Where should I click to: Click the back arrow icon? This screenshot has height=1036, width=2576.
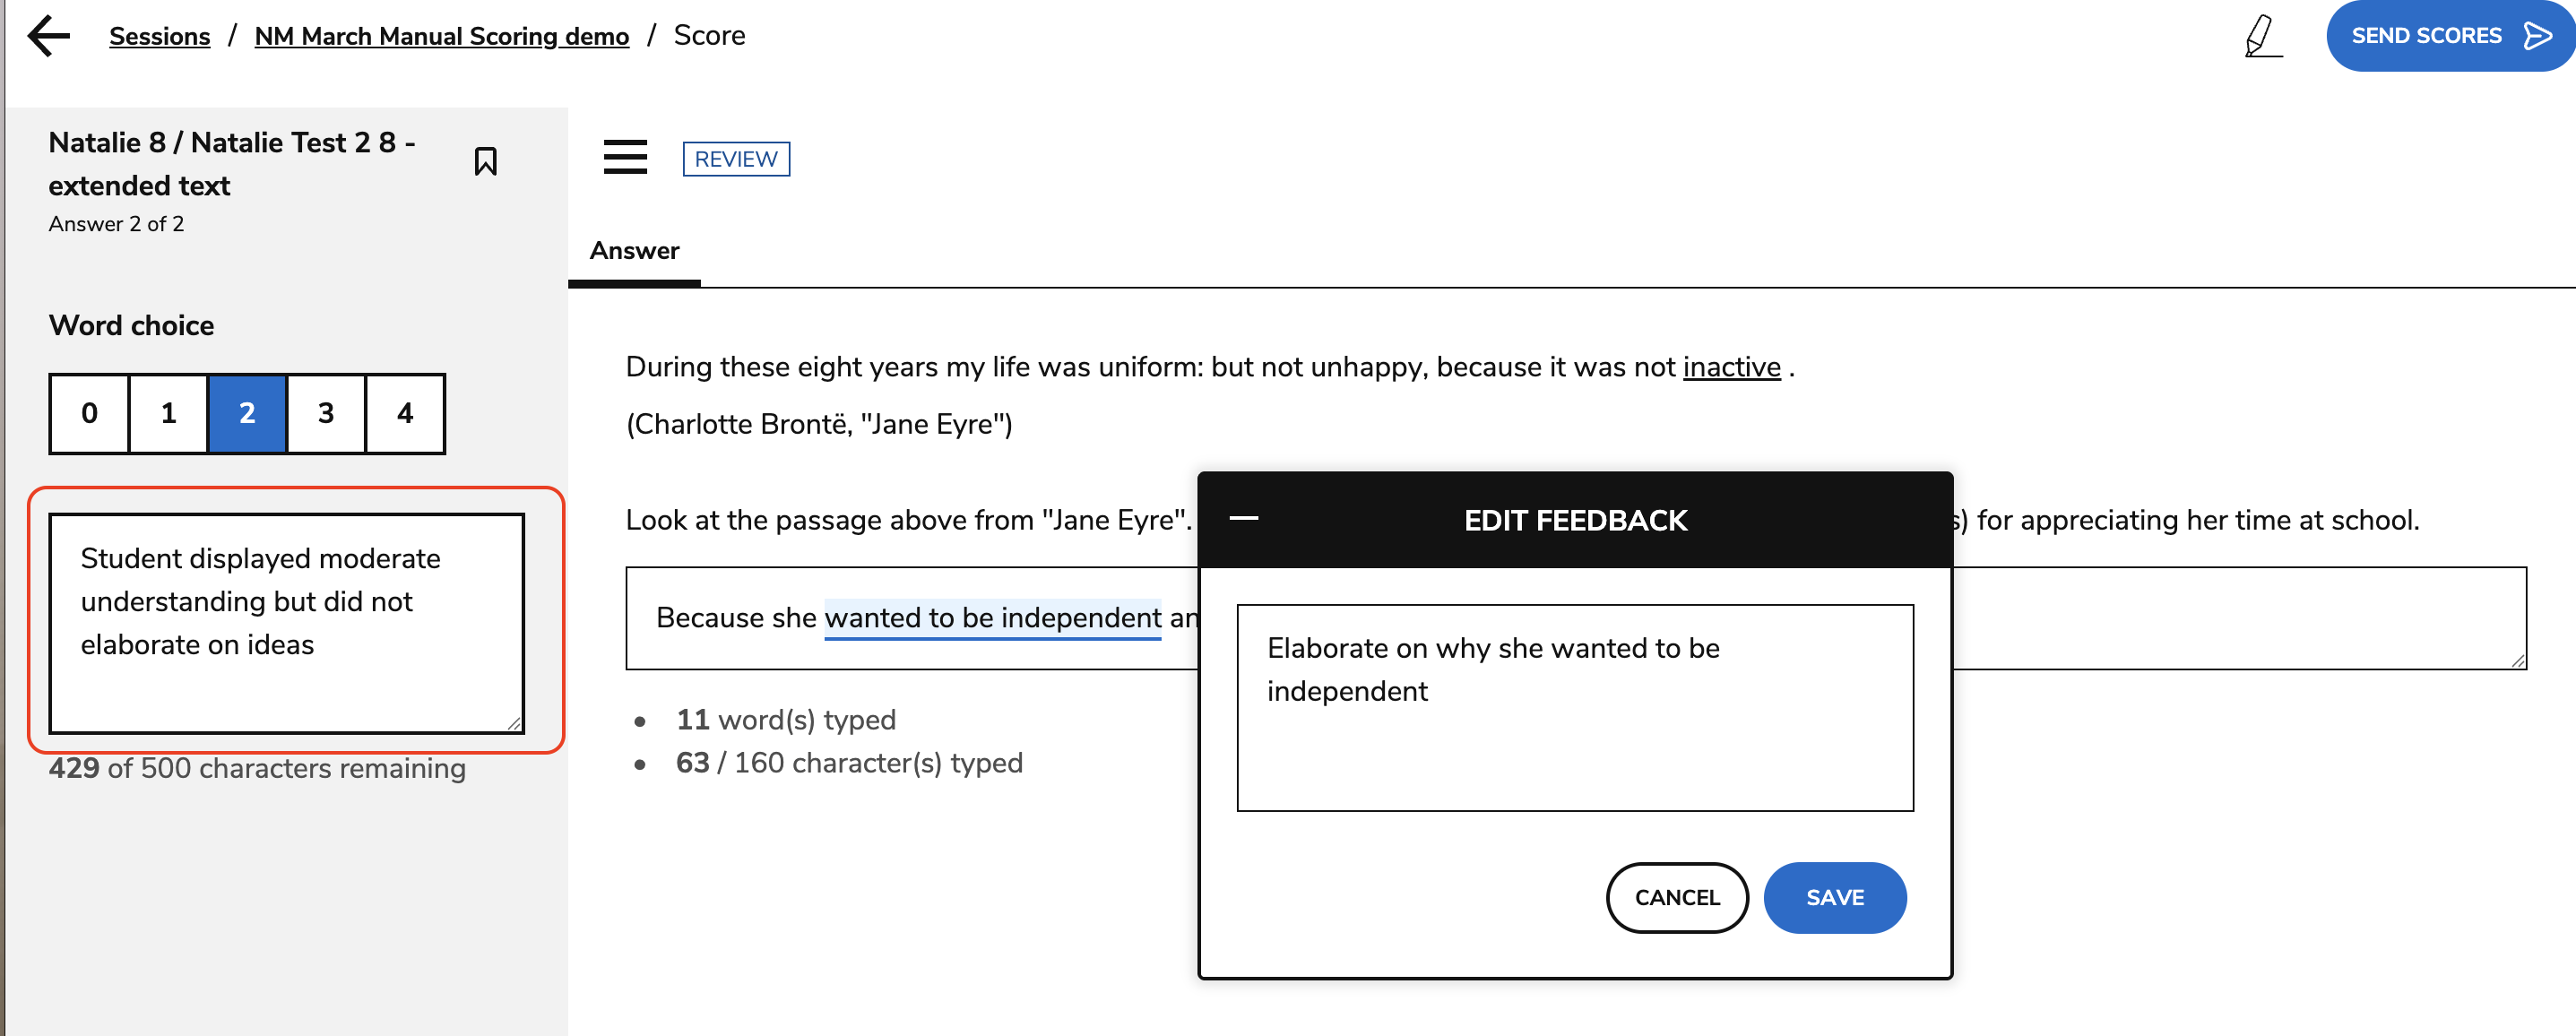point(49,36)
